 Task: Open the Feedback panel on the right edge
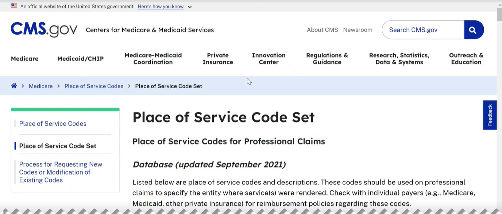coord(490,114)
